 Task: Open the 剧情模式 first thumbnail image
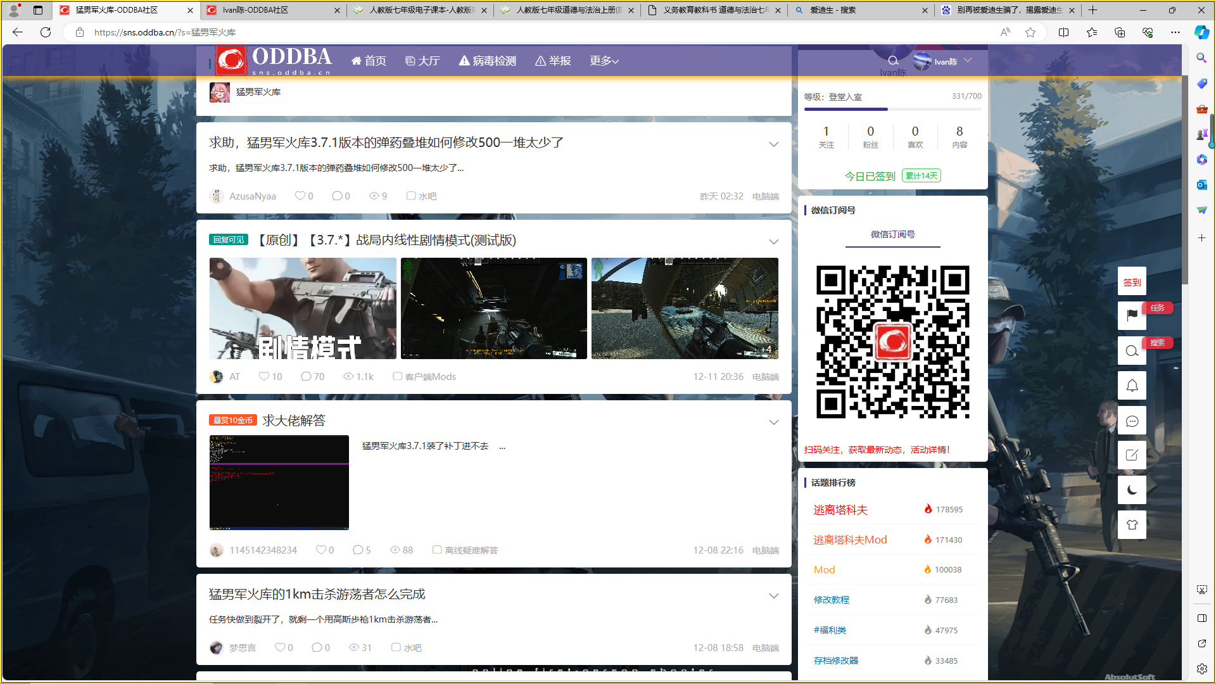[x=303, y=308]
